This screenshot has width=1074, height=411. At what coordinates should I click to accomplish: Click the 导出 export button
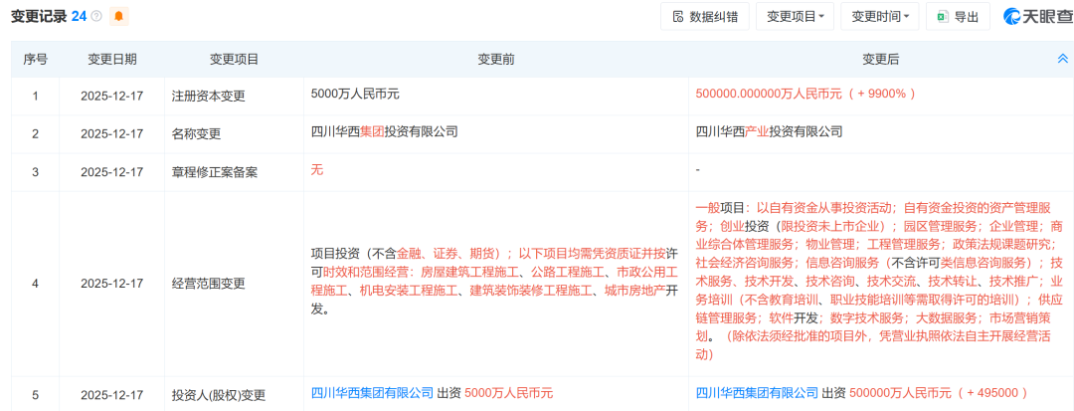958,17
